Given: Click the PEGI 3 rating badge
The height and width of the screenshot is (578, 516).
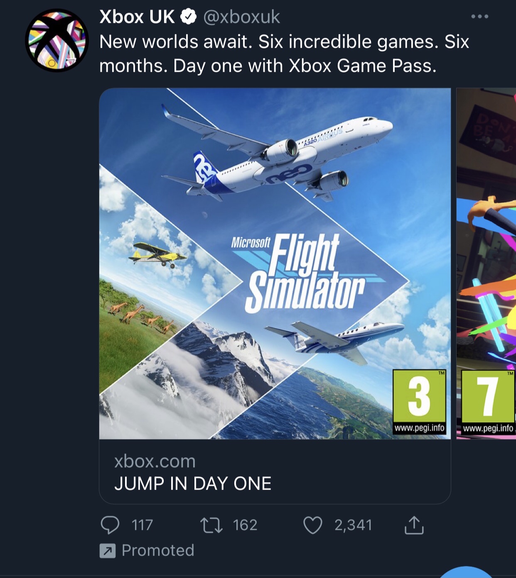Looking at the screenshot, I should (x=419, y=400).
